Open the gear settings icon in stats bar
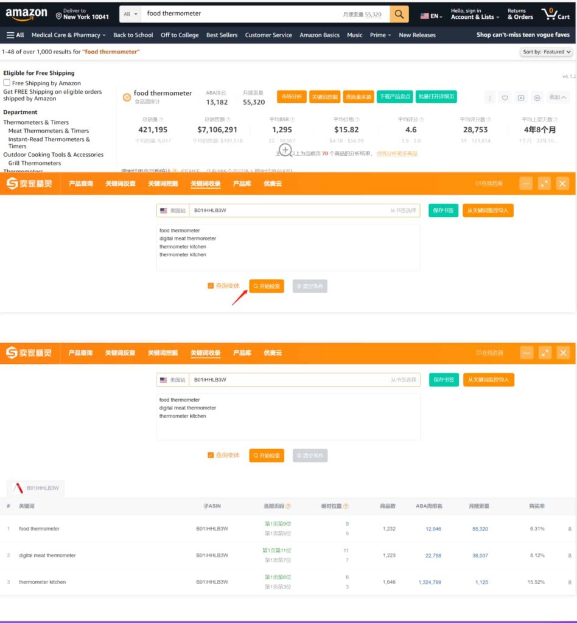Viewport: 577px width, 623px height. pos(537,98)
